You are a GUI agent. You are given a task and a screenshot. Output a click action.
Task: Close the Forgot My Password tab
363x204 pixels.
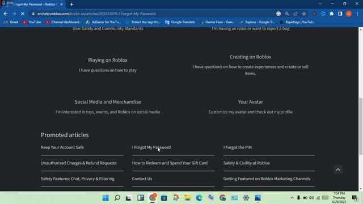(61, 4)
